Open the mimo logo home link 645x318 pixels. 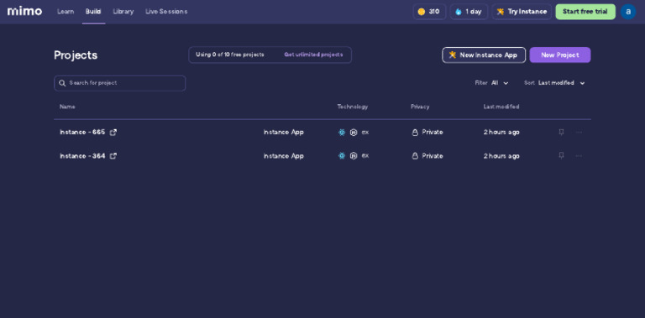point(24,11)
